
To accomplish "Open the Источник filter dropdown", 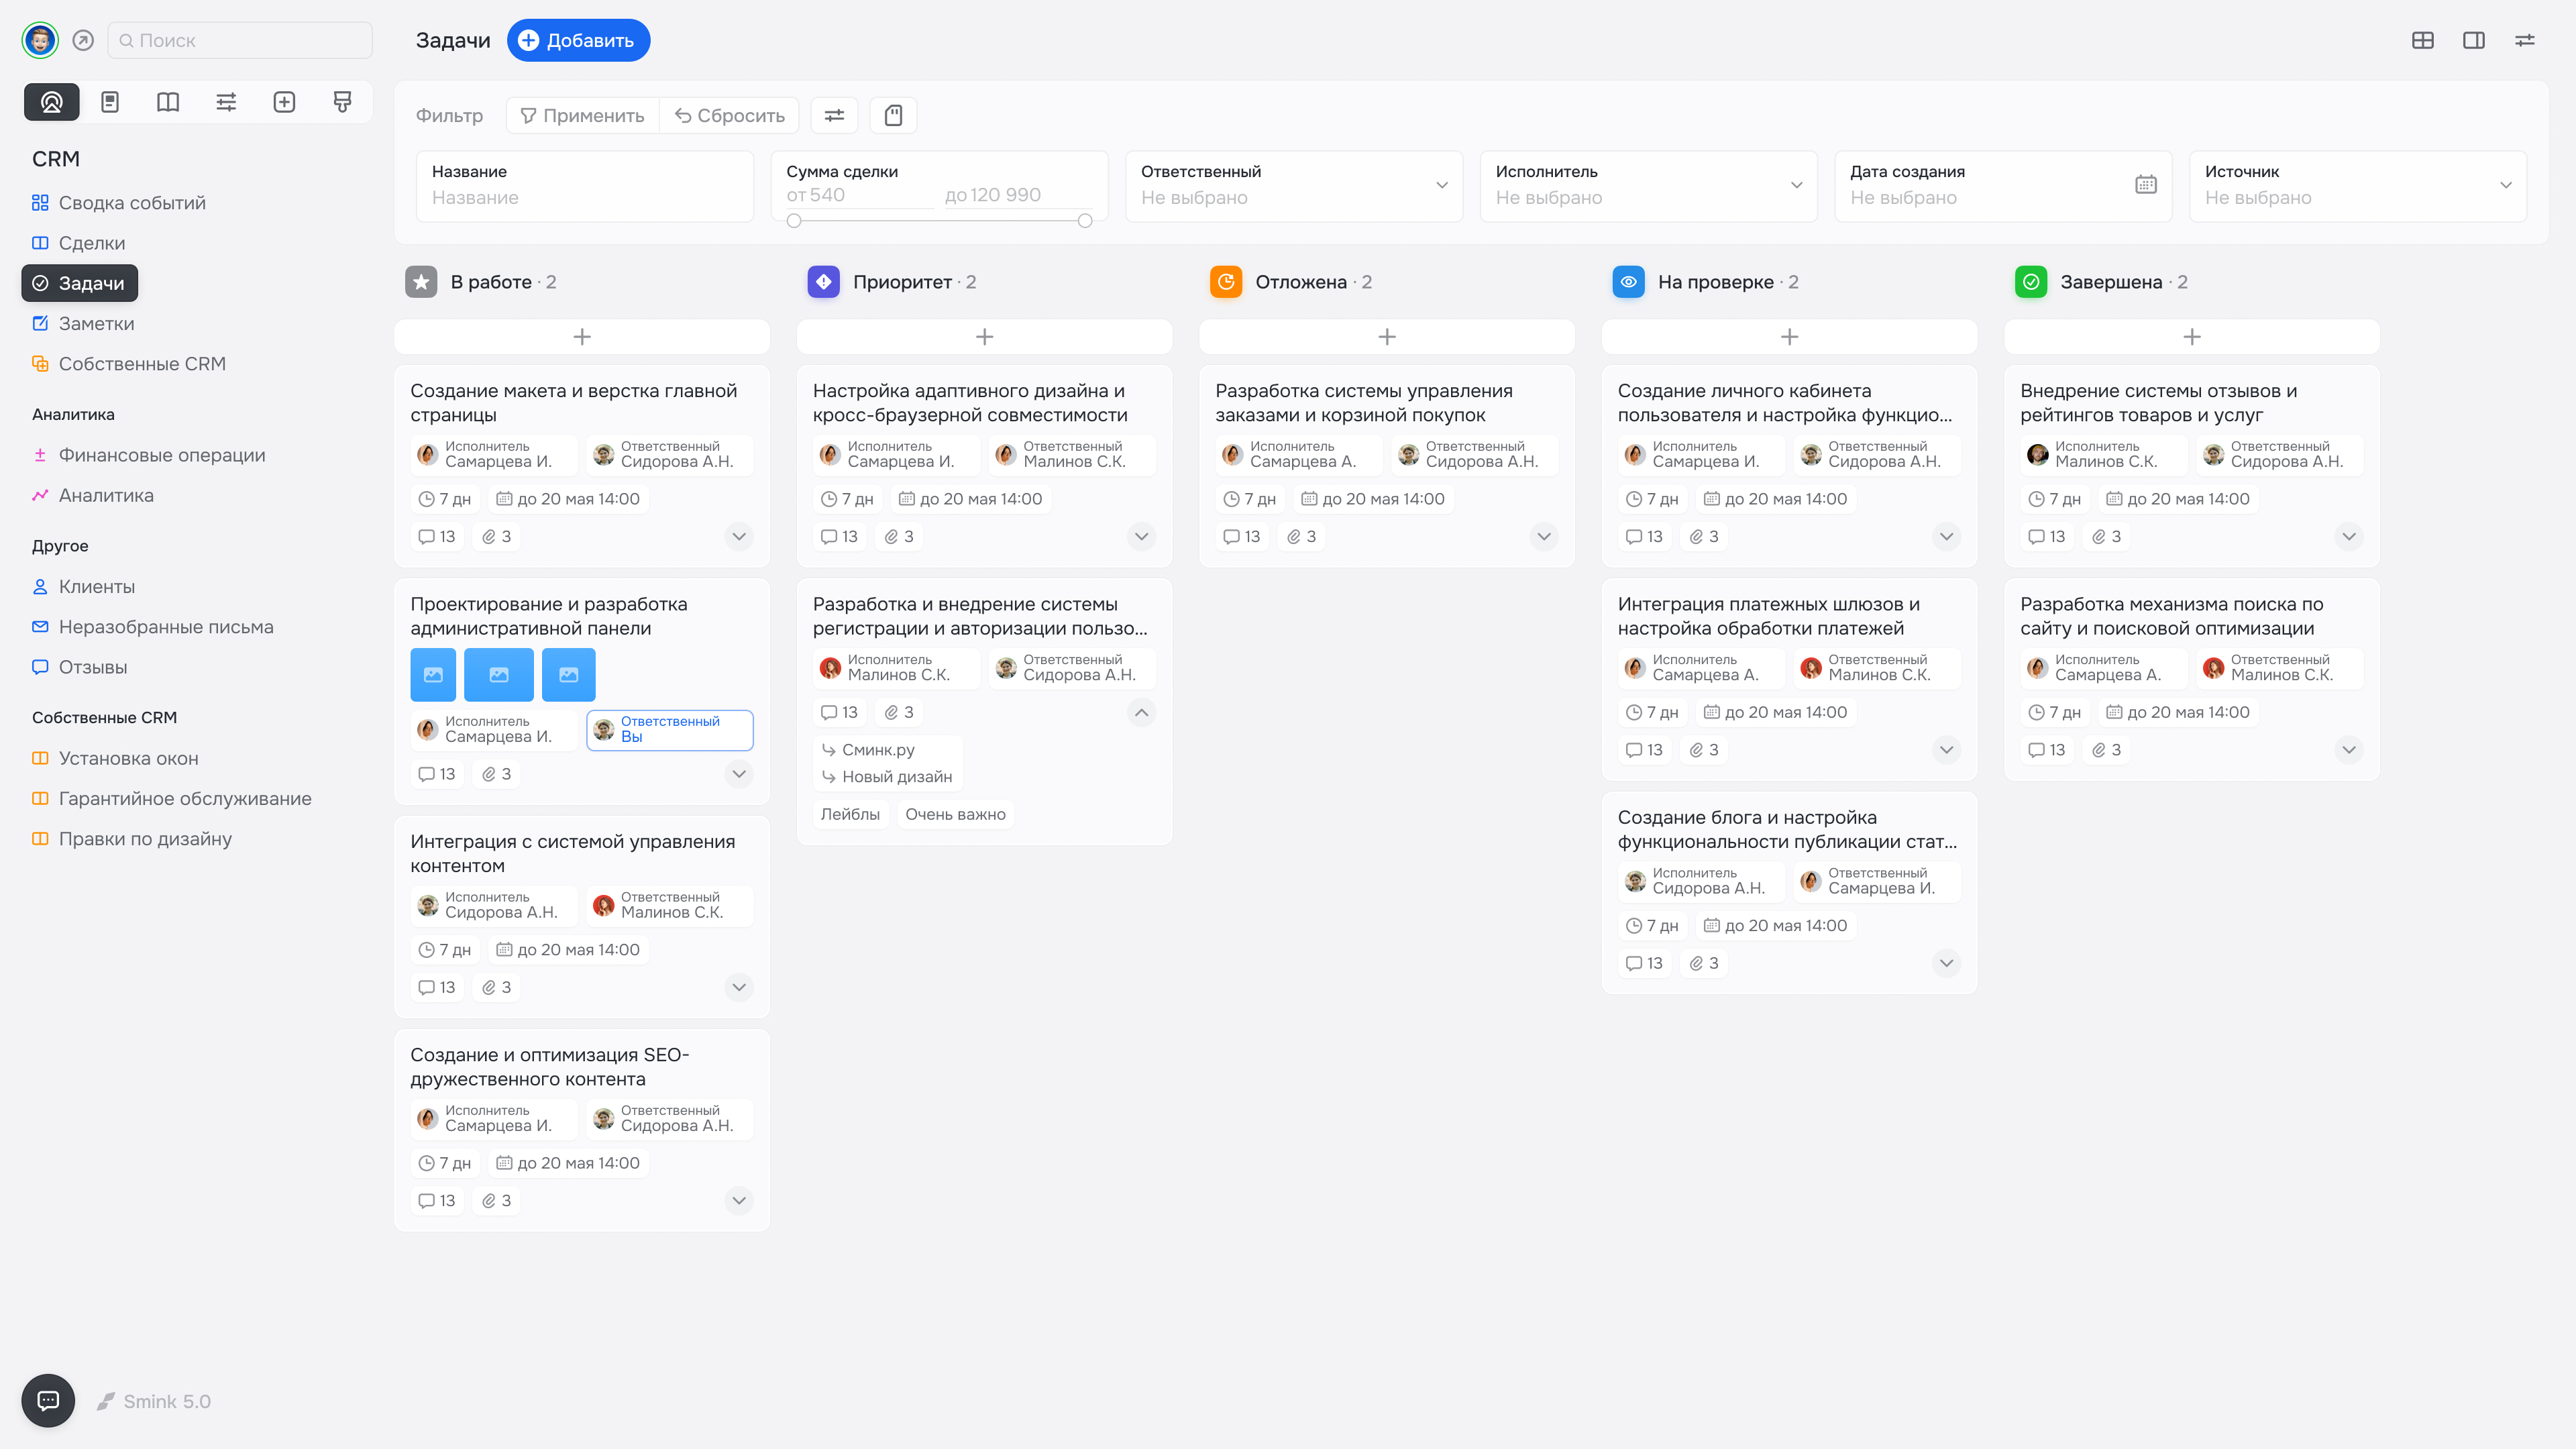I will point(2505,185).
